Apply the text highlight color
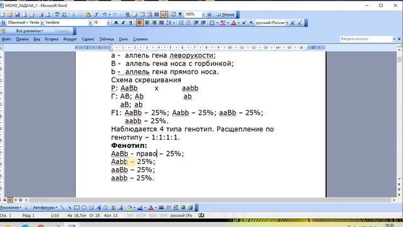Viewport: 403px width, 227px height. [222, 23]
